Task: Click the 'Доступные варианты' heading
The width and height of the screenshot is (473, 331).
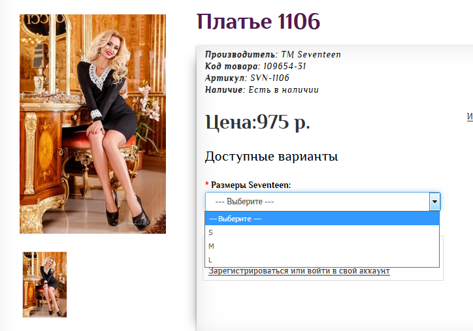Action: [x=271, y=157]
